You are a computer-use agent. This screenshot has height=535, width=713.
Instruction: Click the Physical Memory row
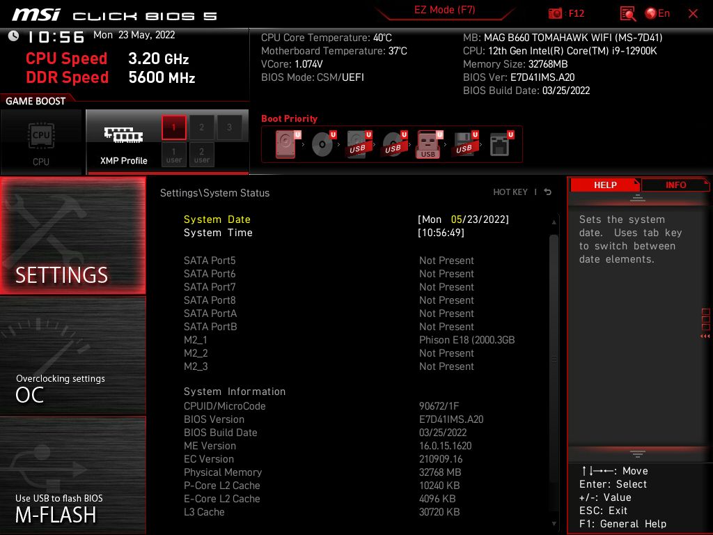[x=322, y=472]
